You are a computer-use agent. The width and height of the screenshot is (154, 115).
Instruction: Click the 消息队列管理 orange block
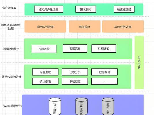tap(45, 26)
